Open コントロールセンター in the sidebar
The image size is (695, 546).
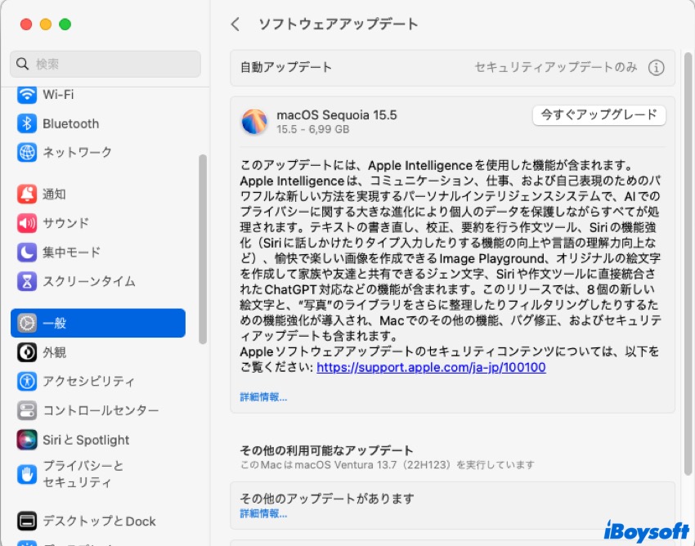pos(100,410)
